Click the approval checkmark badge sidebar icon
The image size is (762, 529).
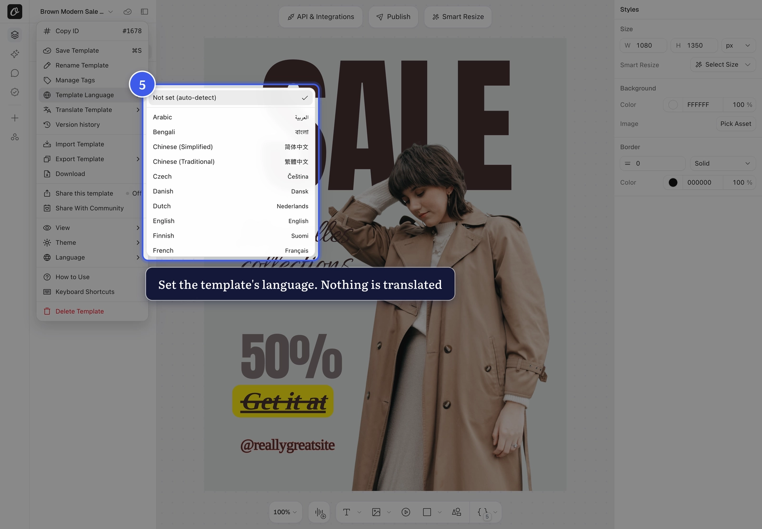coord(15,92)
